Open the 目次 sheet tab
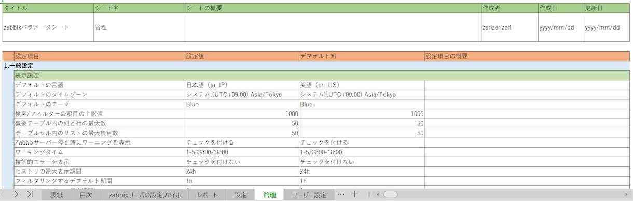Screen dimensions: 633x201 (x=86, y=195)
